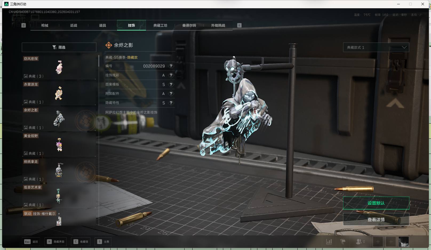Select the 黄金视野 charm in list

[59, 145]
